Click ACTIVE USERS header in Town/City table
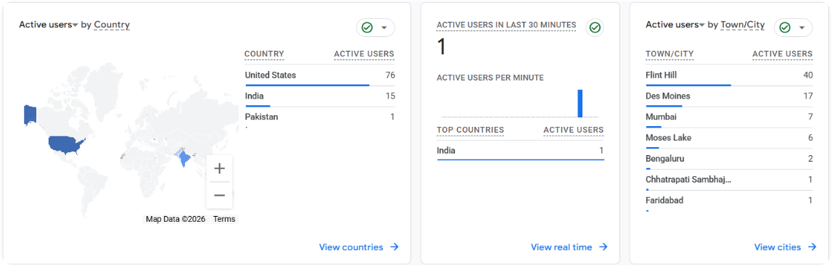 point(783,54)
